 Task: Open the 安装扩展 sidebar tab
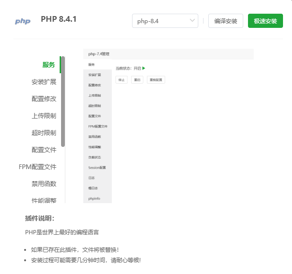point(44,82)
